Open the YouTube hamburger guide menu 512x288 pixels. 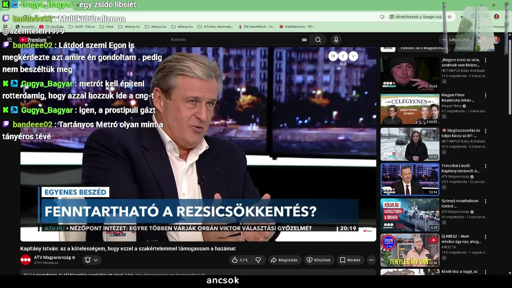(x=10, y=40)
